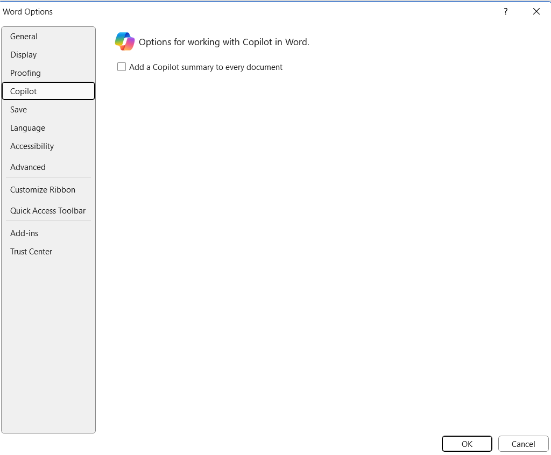This screenshot has width=551, height=455.
Task: Select the Proofing category
Action: 48,73
